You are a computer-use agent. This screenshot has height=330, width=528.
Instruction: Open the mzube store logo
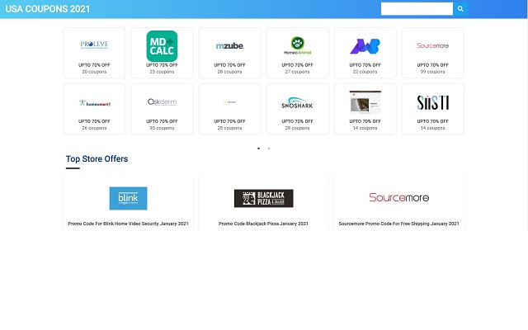tap(229, 46)
